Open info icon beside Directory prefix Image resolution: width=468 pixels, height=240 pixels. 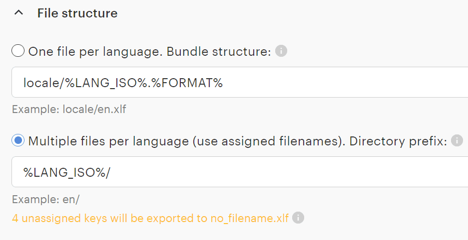[x=457, y=141]
